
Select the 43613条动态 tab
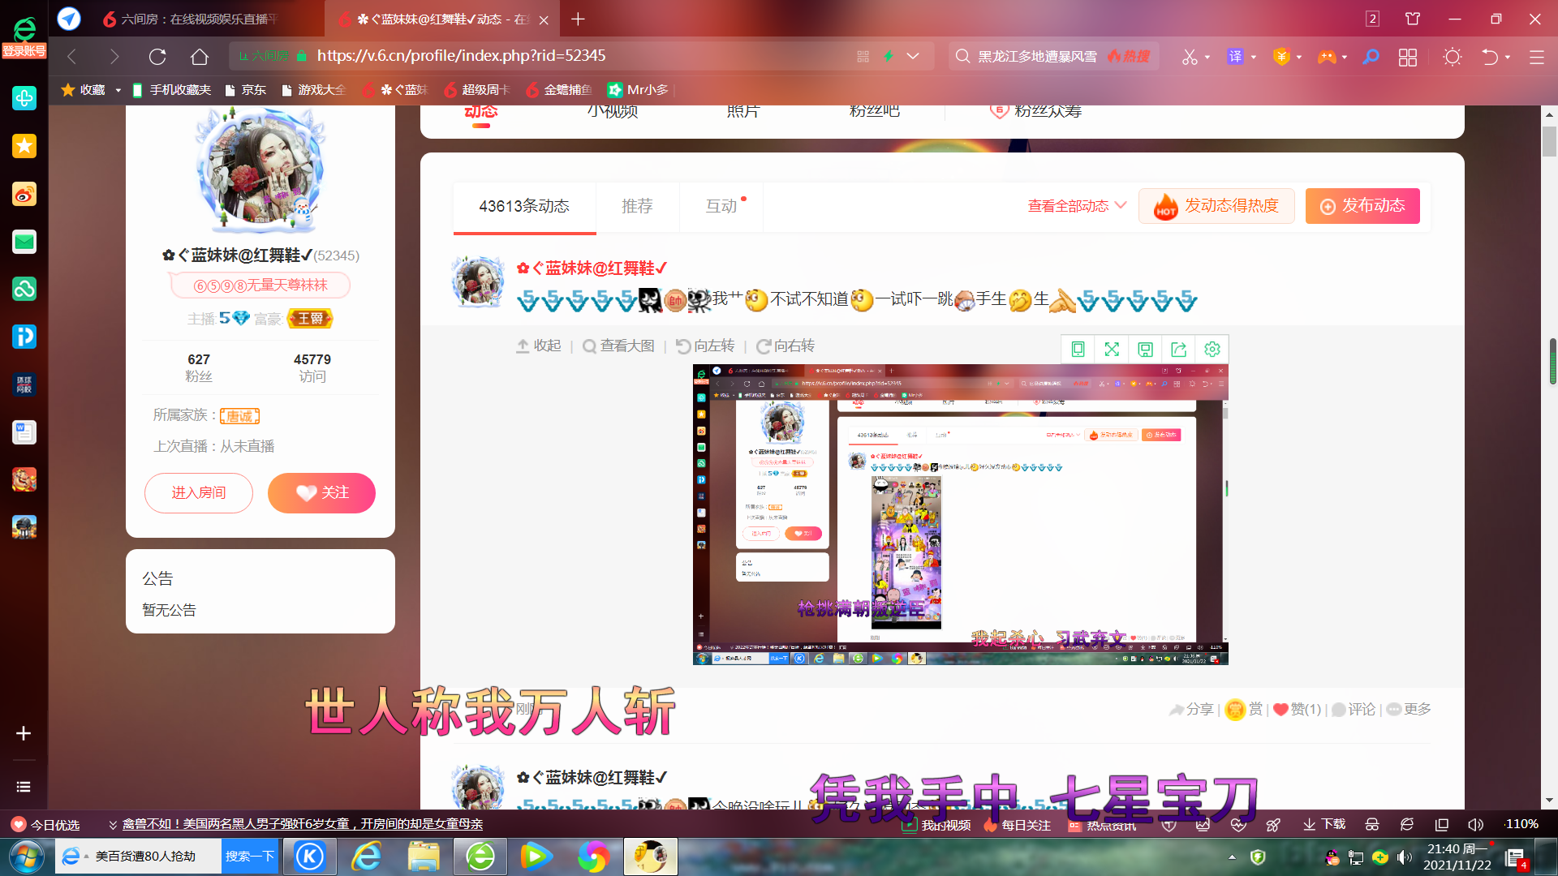click(x=524, y=206)
